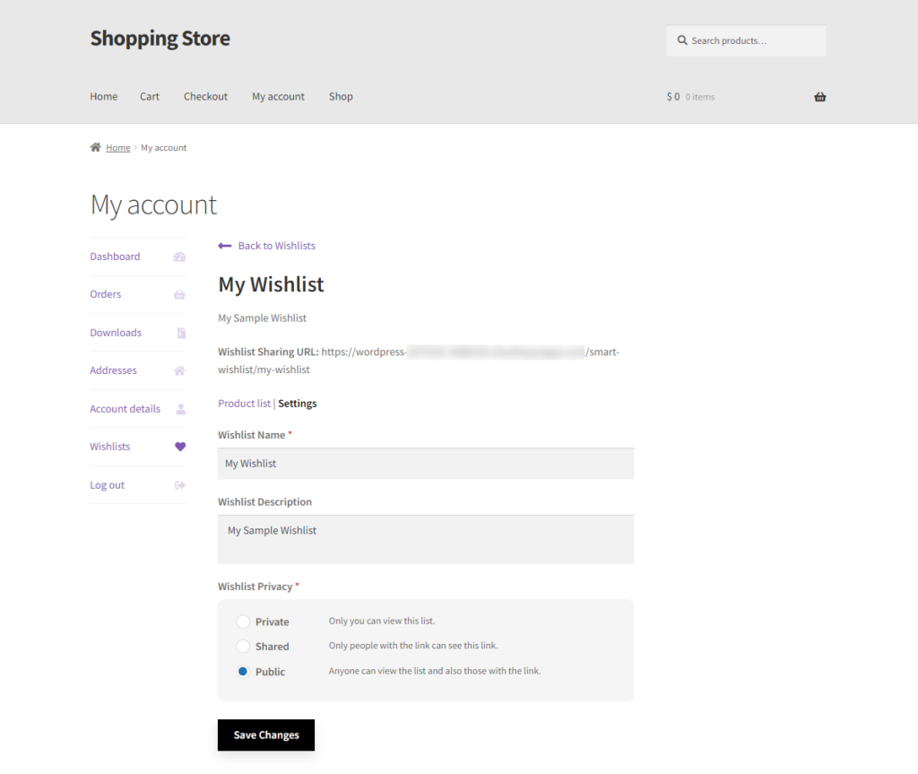Open the Addresses sidebar link

click(113, 370)
